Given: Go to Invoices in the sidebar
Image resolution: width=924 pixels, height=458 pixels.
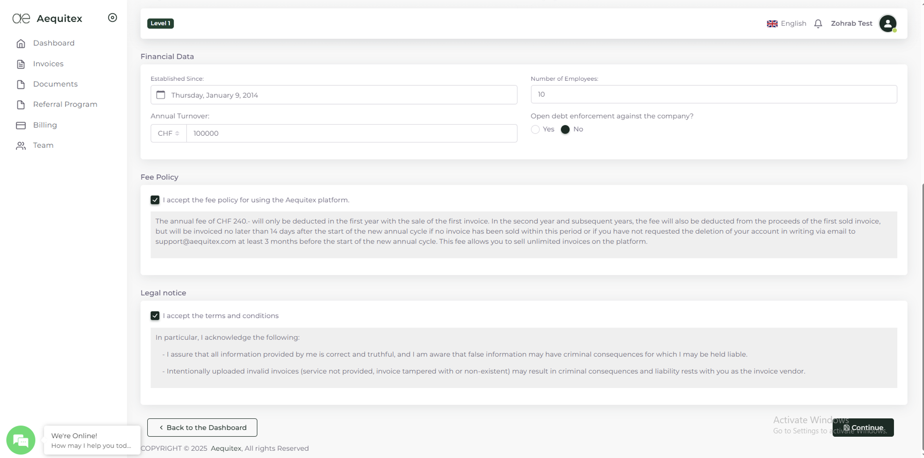Looking at the screenshot, I should point(48,64).
